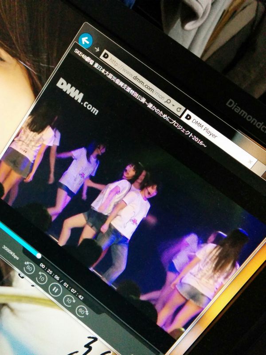
Task: Click the 00:25:06 / 01:07:42 time display
Action: click(x=62, y=281)
